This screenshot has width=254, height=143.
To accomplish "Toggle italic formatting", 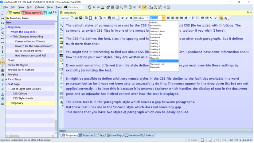I will point(127,18).
